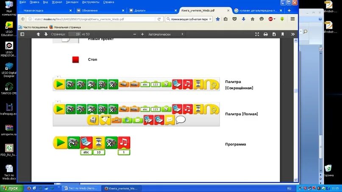
Task: Open the zoom dropdown set to Автоматически
Action: (166, 34)
